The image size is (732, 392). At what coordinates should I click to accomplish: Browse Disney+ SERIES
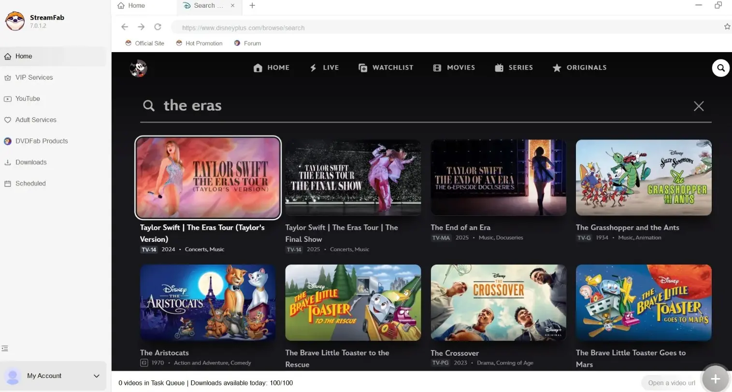point(514,68)
